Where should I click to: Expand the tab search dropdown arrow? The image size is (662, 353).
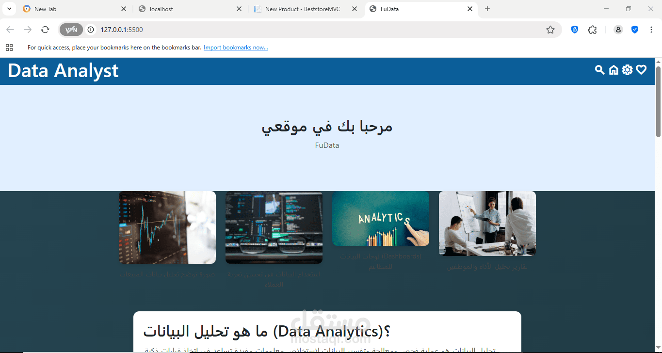click(9, 9)
